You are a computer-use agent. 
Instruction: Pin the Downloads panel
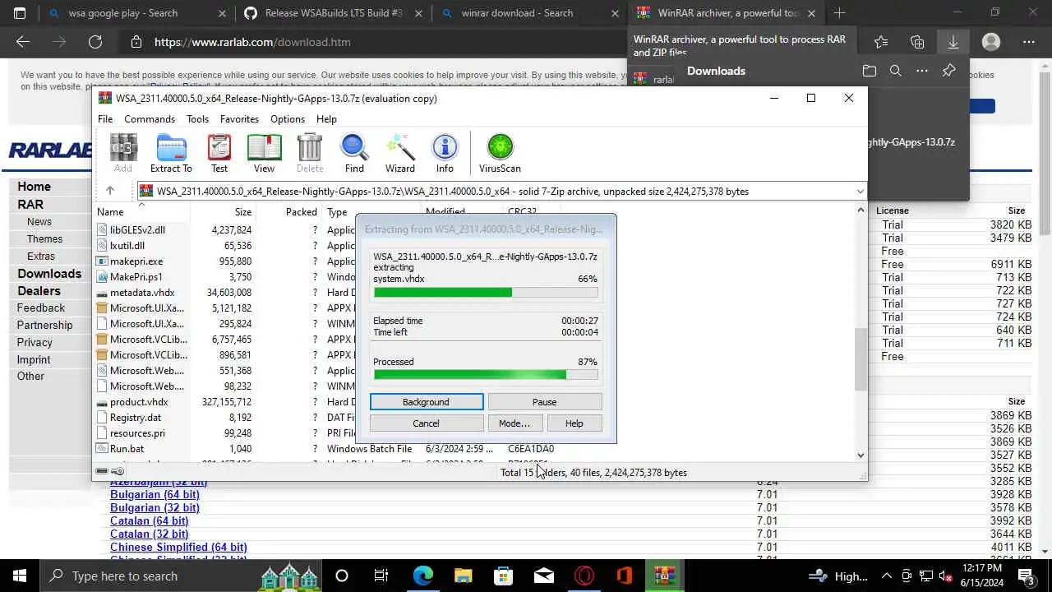point(948,71)
